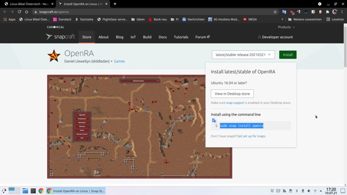Close the Install OpenRA on Linux tab
The height and width of the screenshot is (195, 347).
coord(106,4)
